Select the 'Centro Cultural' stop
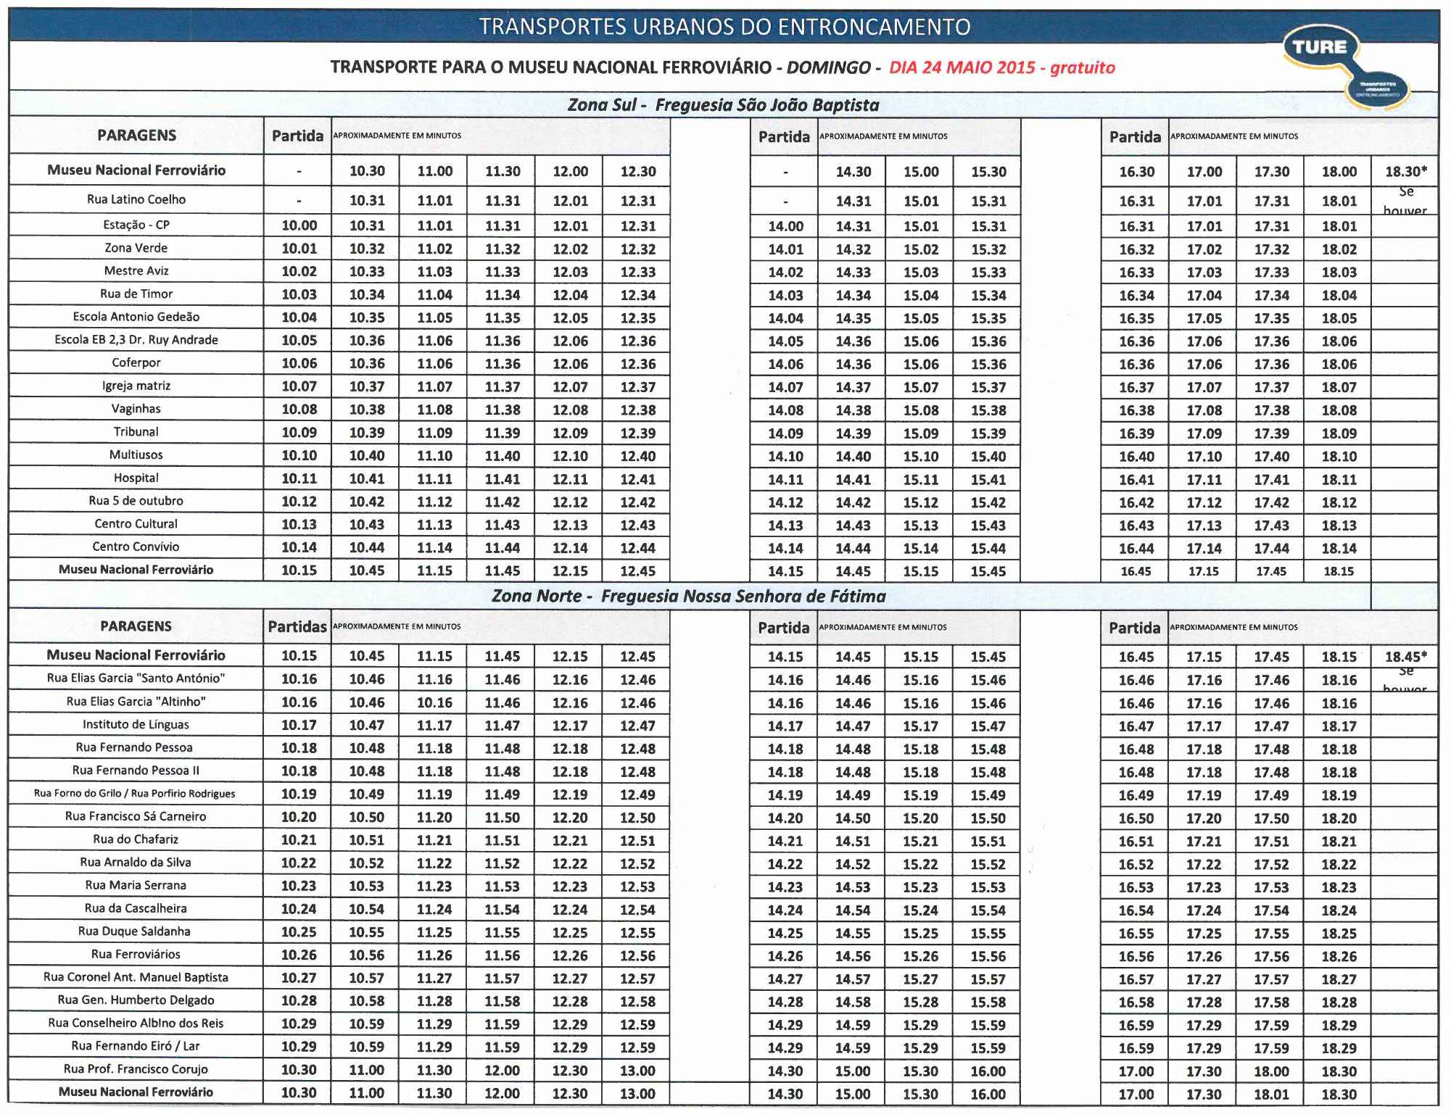 136,524
